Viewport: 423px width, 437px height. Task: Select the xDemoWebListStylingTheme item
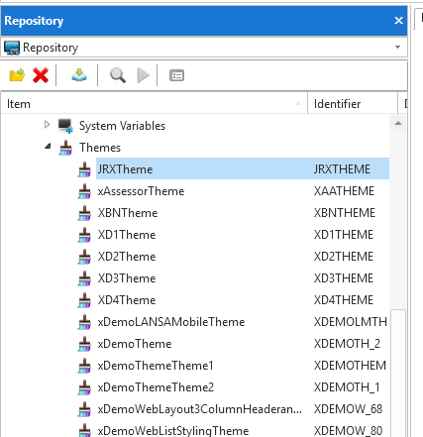point(173,430)
